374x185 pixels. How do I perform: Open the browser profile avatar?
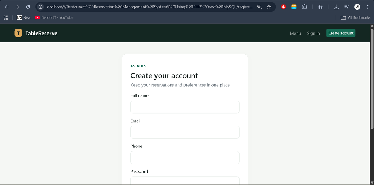(357, 7)
